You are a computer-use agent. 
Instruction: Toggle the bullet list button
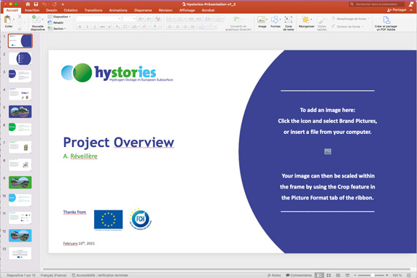169,19
